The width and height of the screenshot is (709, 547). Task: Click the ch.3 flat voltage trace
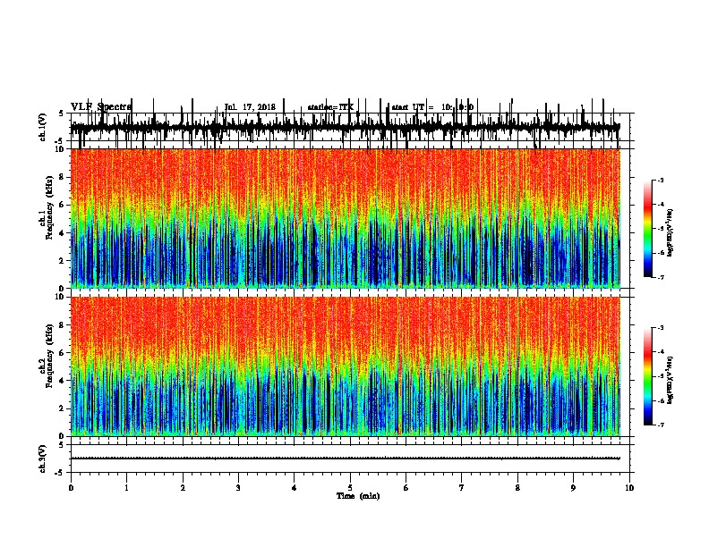[x=345, y=459]
